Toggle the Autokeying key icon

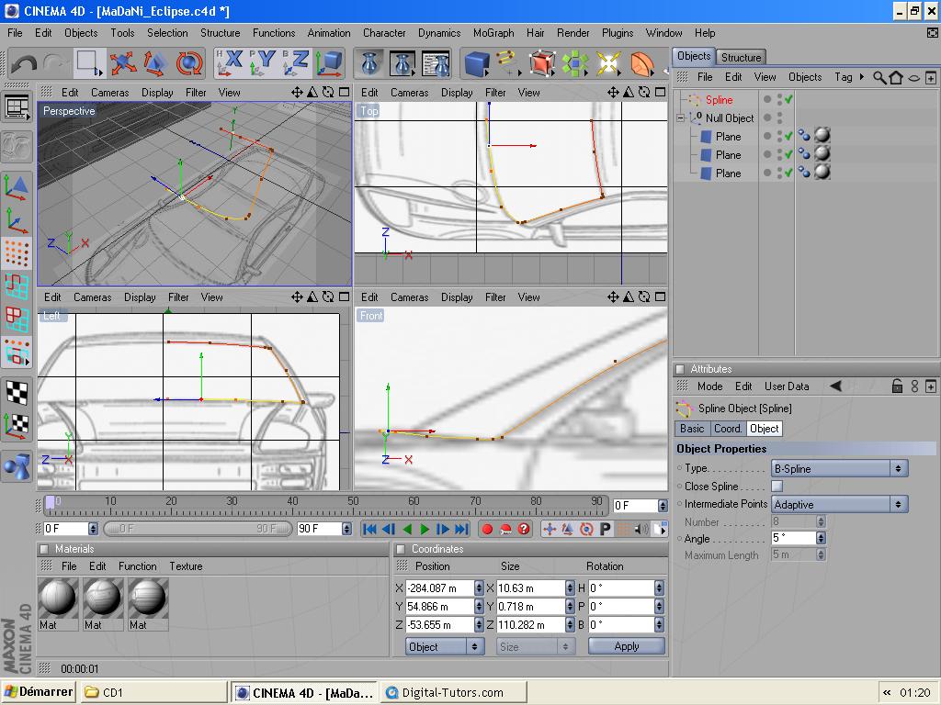506,529
